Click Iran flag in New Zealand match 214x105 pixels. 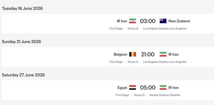click(x=132, y=21)
